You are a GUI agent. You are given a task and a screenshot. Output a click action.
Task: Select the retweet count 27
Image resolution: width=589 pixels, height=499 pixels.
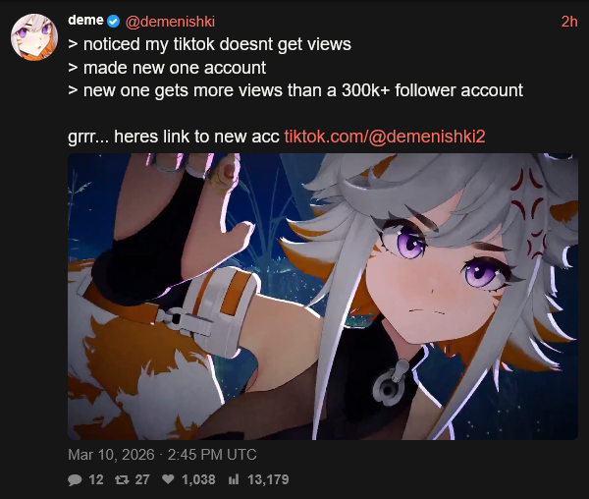[142, 479]
